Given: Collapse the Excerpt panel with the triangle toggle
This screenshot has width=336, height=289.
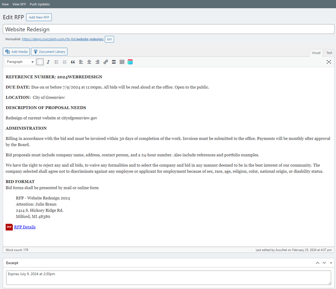Looking at the screenshot, I should 331,263.
